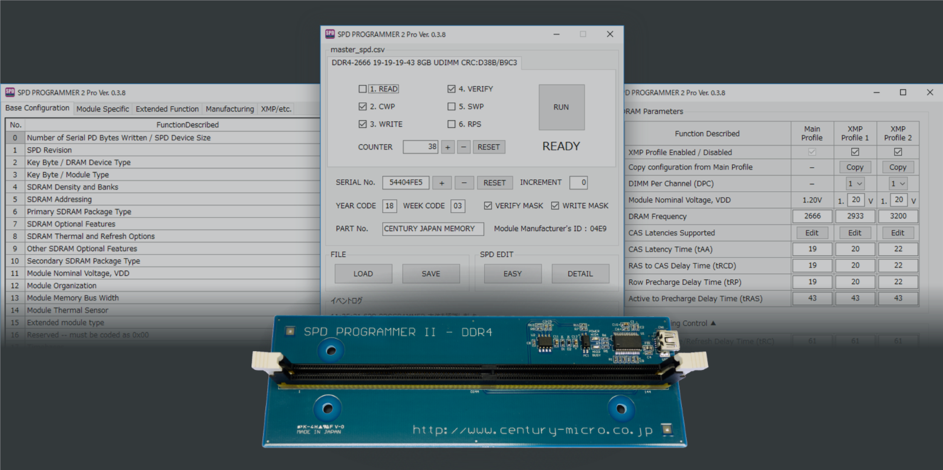The height and width of the screenshot is (470, 943).
Task: Click the SAVE file button
Action: tap(431, 273)
